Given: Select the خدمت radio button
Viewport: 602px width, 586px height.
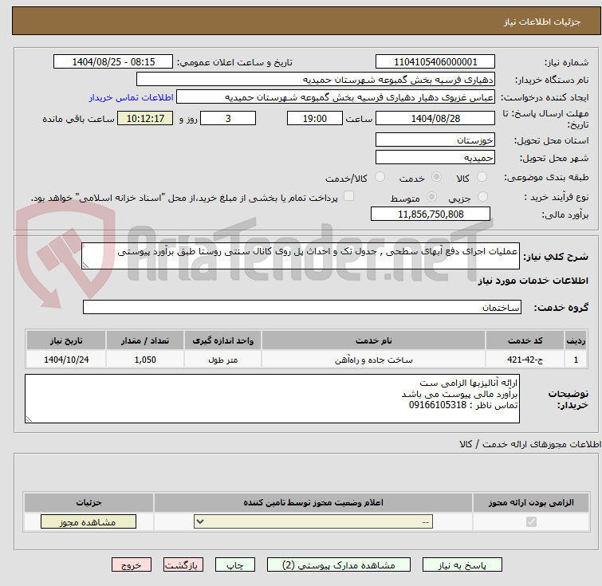Looking at the screenshot, I should pos(436,177).
